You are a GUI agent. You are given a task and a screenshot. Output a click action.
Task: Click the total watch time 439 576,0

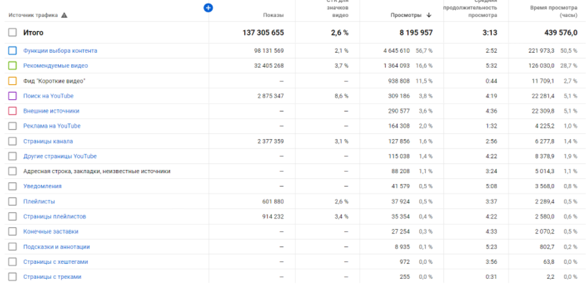(561, 33)
